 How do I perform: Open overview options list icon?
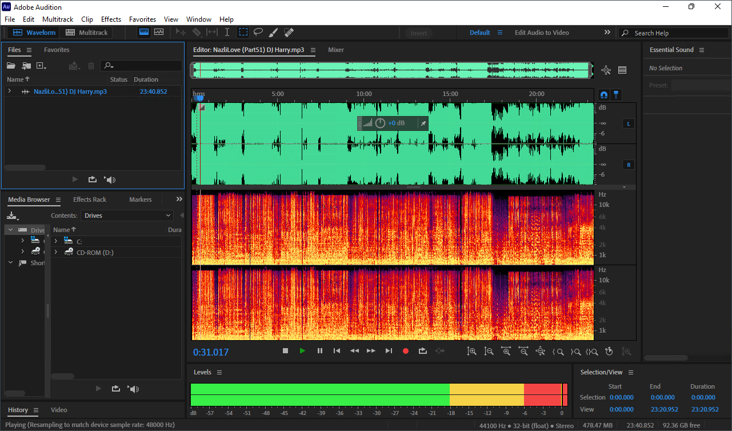622,70
